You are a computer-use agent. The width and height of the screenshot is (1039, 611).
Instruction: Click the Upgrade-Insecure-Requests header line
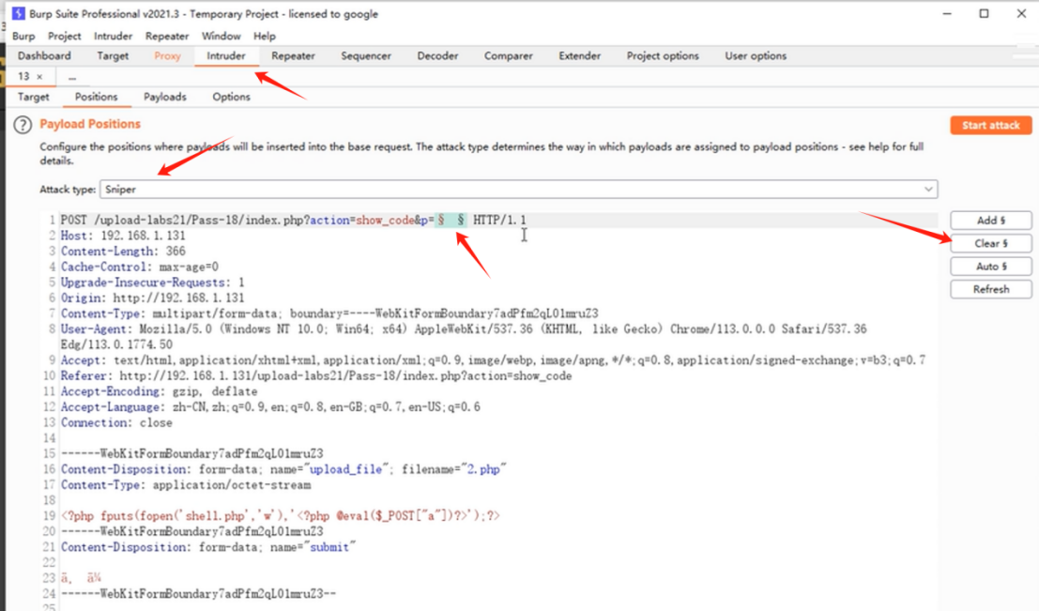click(x=153, y=283)
